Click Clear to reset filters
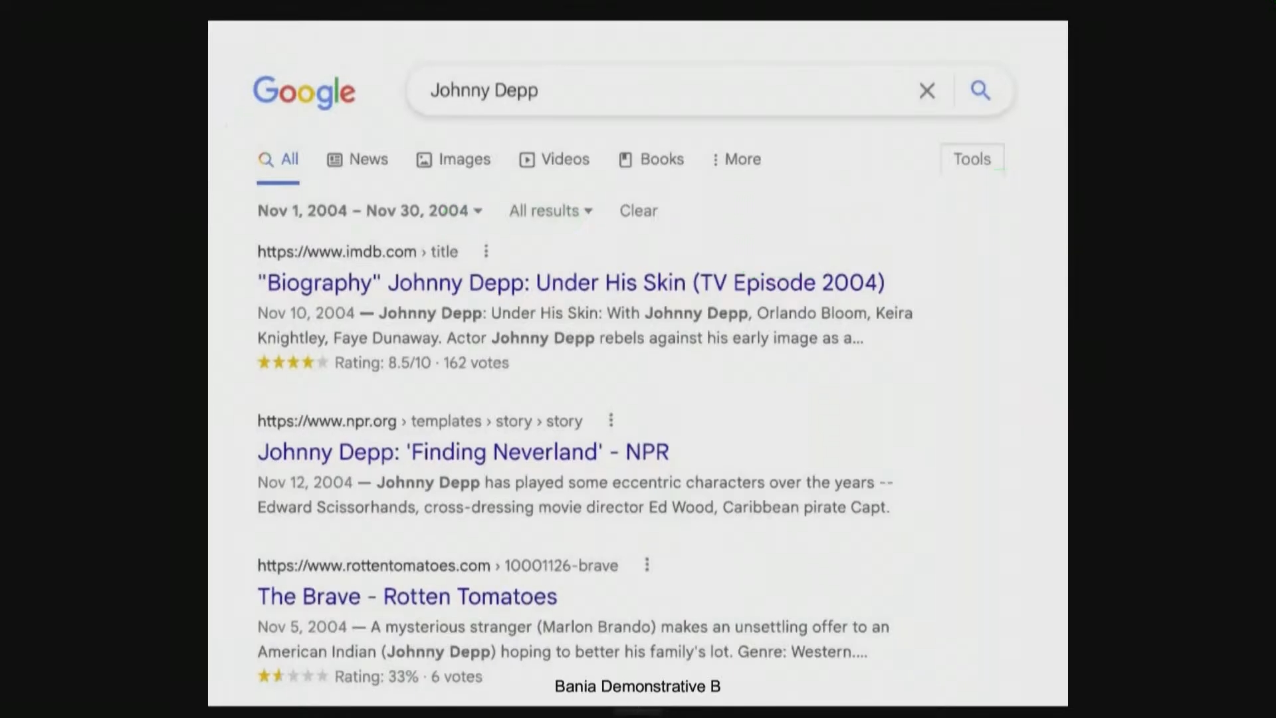Image resolution: width=1276 pixels, height=718 pixels. click(639, 211)
